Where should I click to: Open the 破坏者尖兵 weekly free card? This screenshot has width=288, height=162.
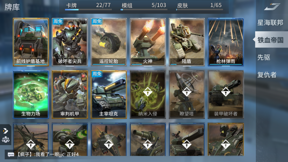pos(70,42)
